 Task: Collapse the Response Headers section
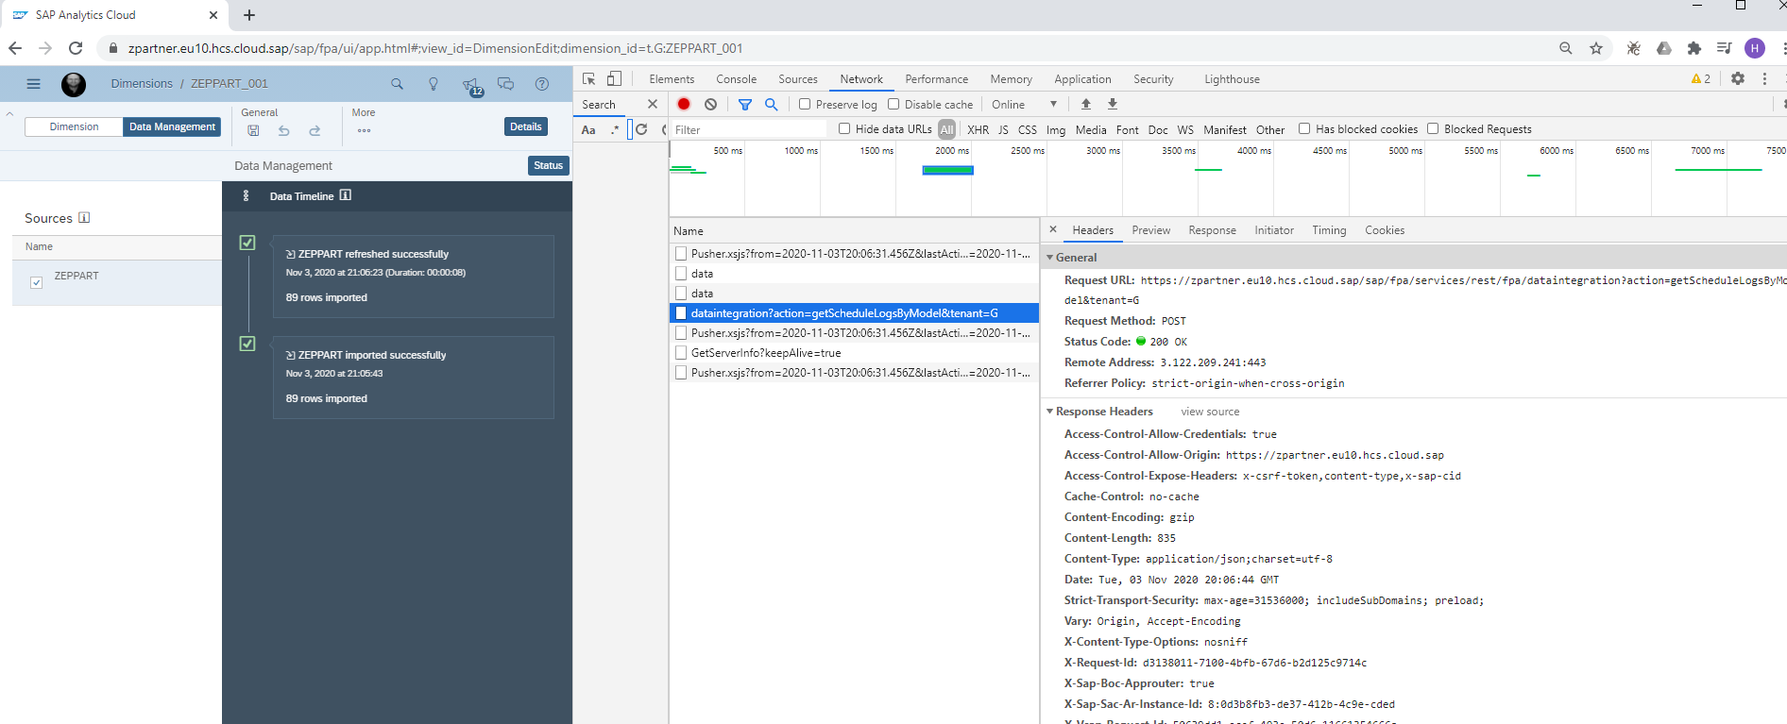[1049, 412]
